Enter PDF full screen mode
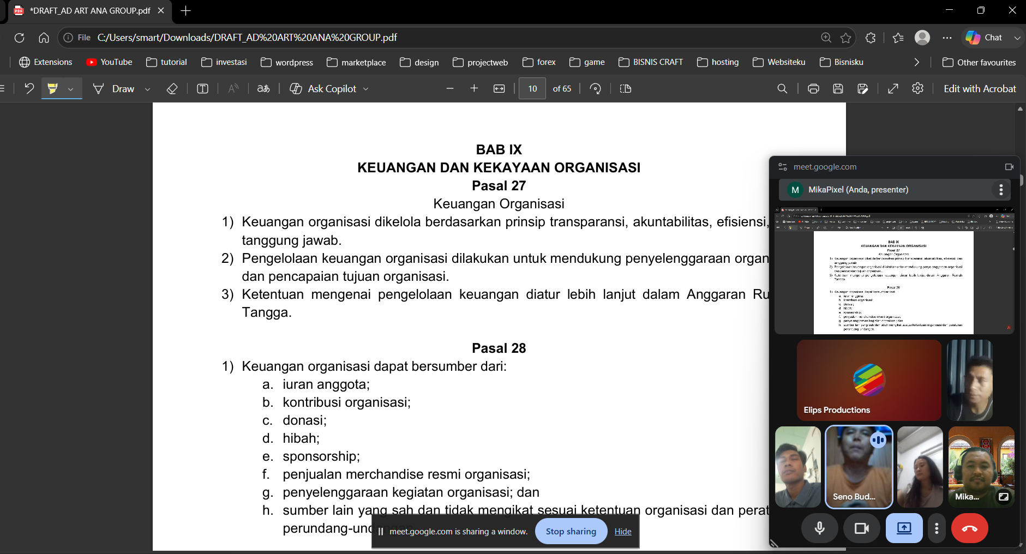1026x554 pixels. click(893, 88)
